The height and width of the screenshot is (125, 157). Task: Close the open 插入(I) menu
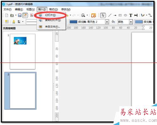(42, 9)
